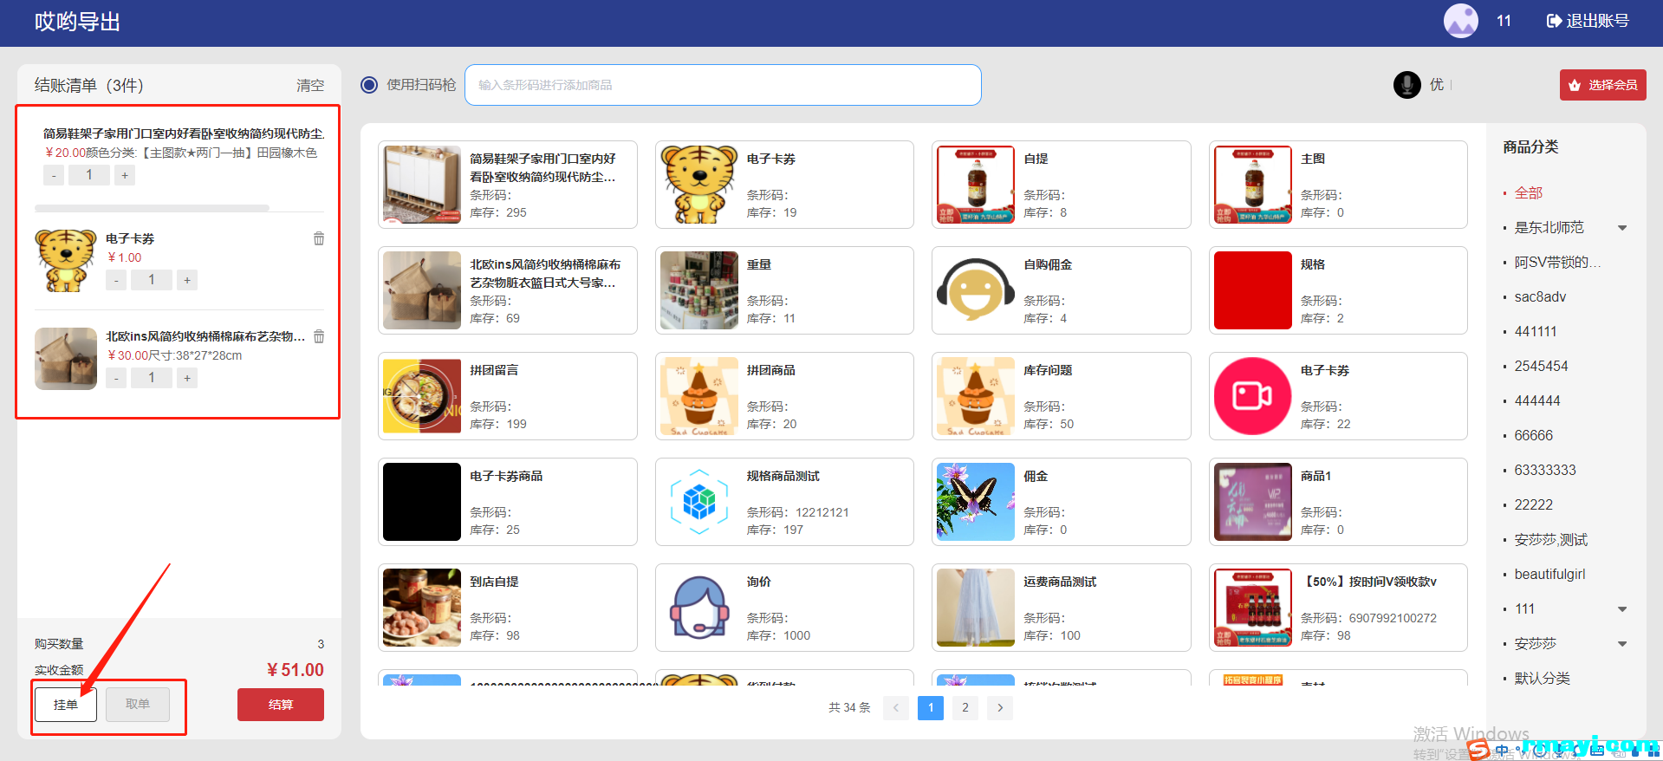The width and height of the screenshot is (1663, 761).
Task: Focus the barcode input field
Action: tap(723, 85)
